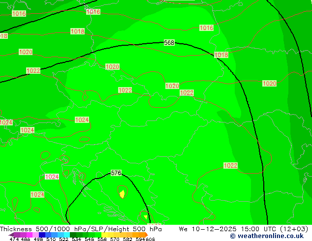This screenshot has height=241, width=312.
Task: Click the 1024 label in the map's middle-left area
Action: click(x=82, y=120)
